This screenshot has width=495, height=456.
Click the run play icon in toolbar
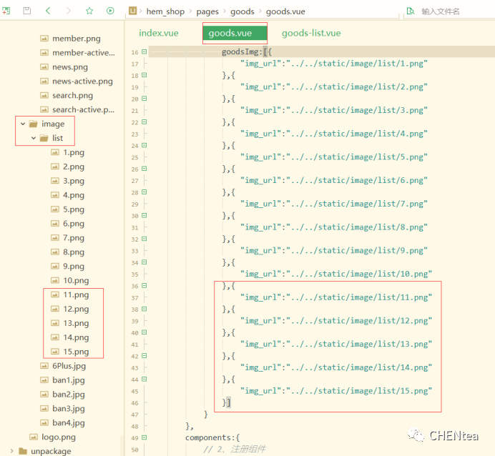click(x=110, y=11)
